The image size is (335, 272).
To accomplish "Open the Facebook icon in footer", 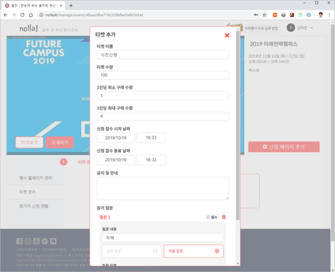I will click(20, 241).
